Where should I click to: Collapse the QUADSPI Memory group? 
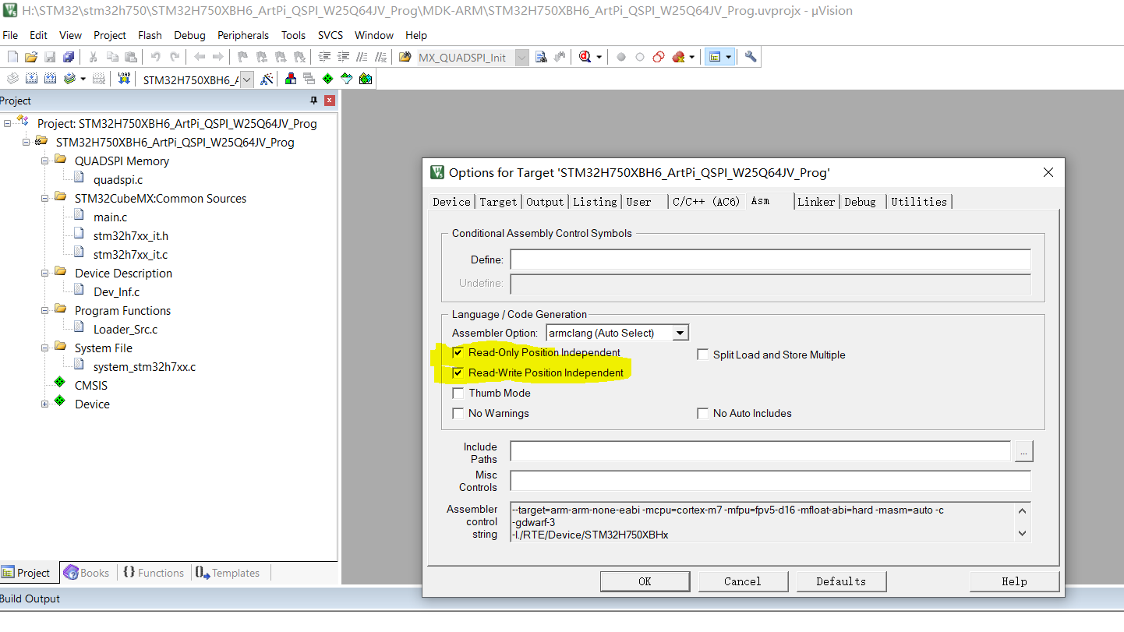tap(44, 161)
